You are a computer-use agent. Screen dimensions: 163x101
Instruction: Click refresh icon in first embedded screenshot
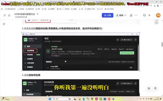pos(136,40)
